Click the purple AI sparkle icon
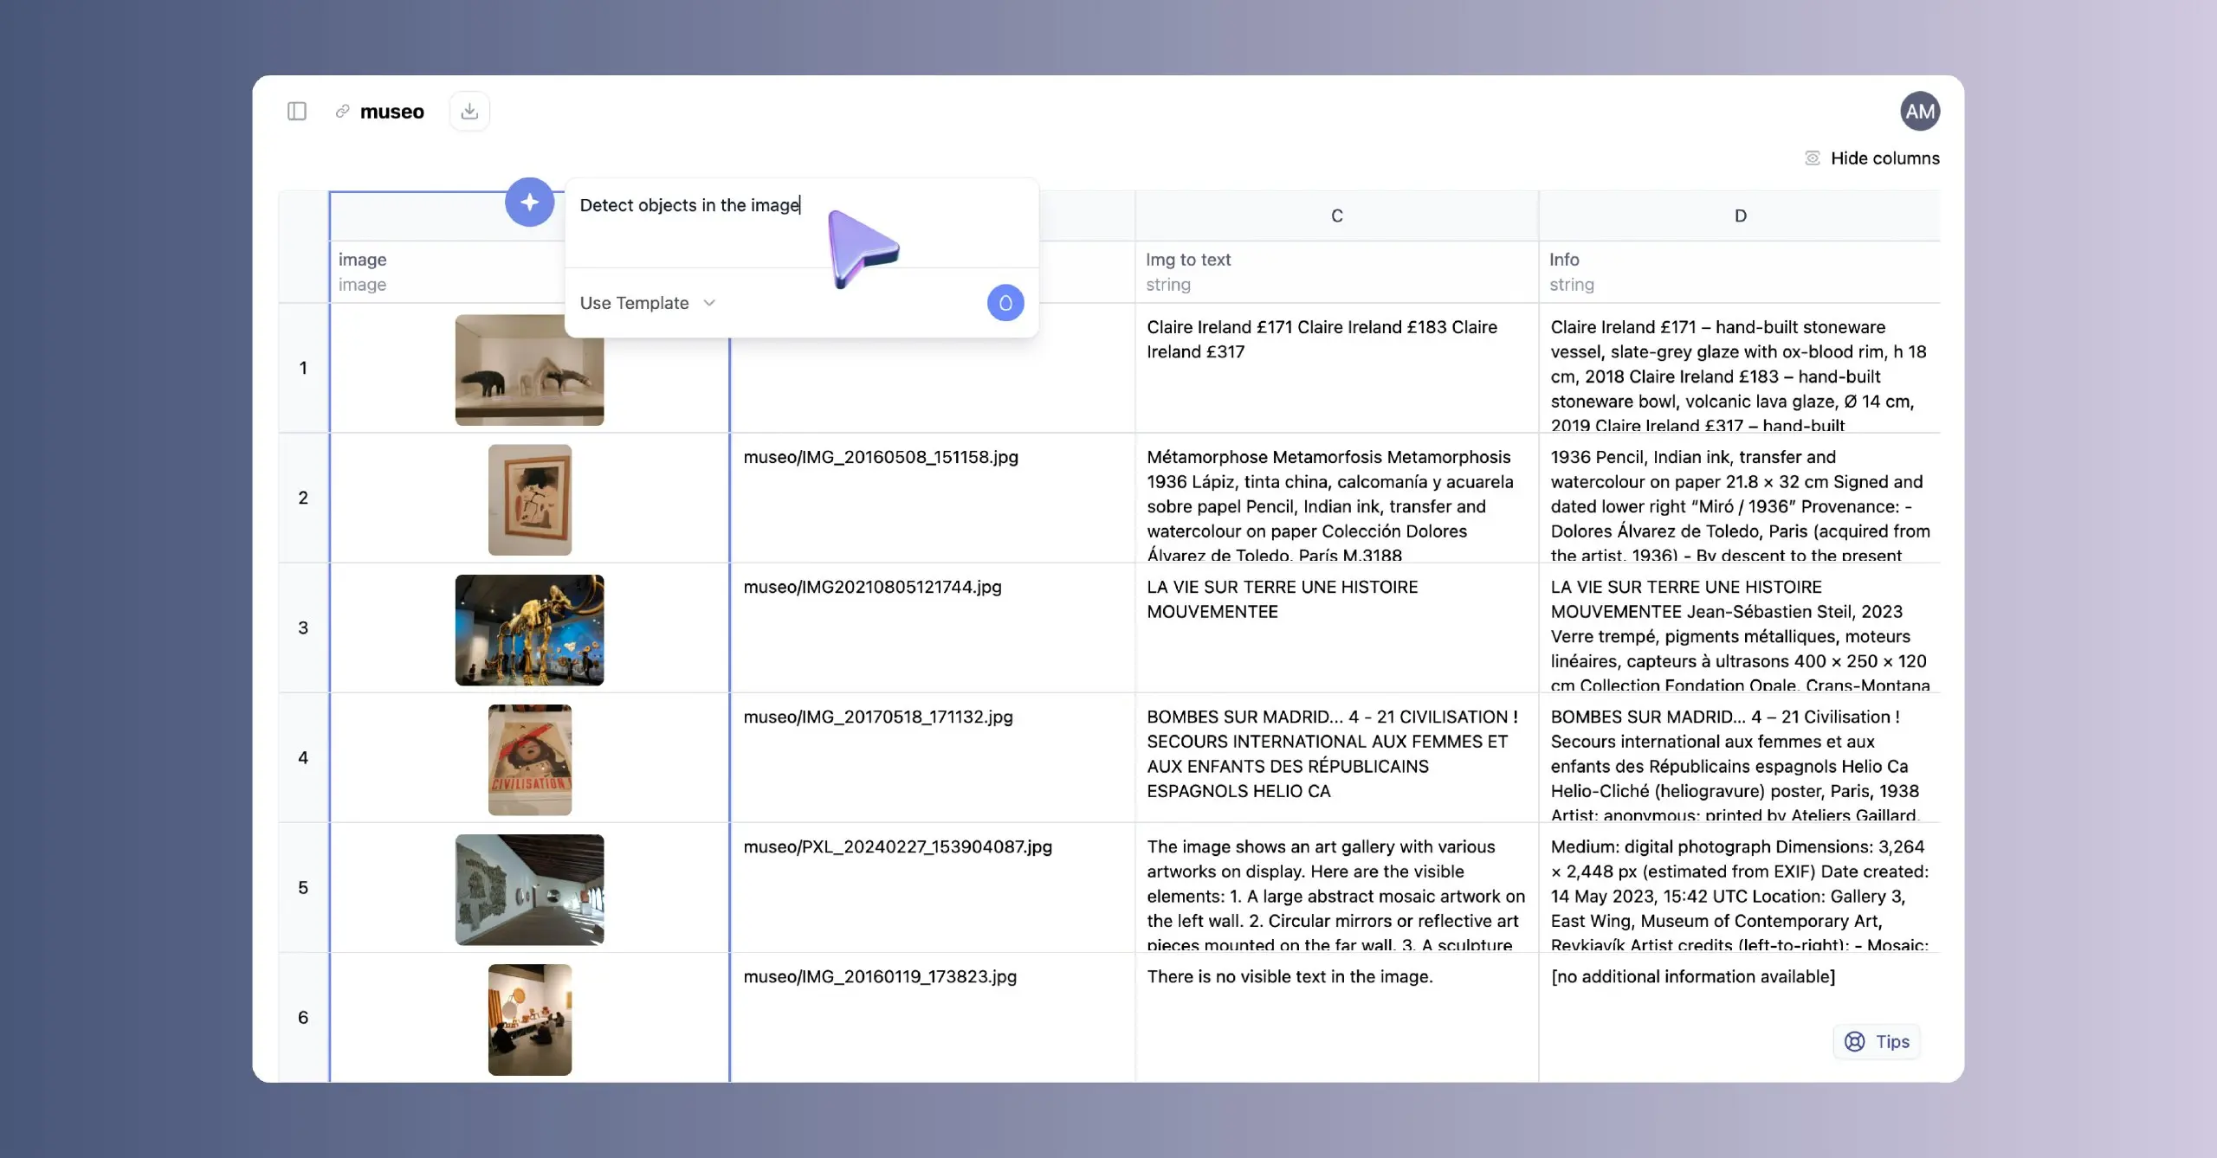The image size is (2217, 1158). click(529, 202)
